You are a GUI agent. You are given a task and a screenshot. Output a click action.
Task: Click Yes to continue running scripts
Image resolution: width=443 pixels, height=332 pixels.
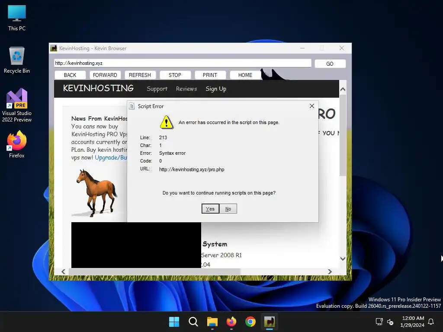click(210, 209)
